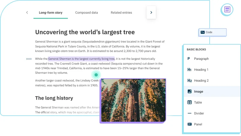Screen dimensions: 241x136
Task: Click the right chevron after Related entries
Action: (x=151, y=12)
